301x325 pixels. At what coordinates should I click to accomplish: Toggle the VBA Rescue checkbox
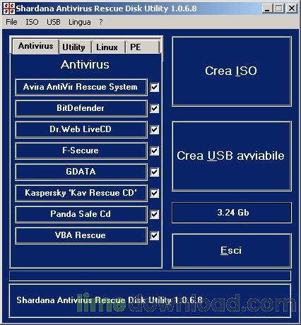(155, 235)
